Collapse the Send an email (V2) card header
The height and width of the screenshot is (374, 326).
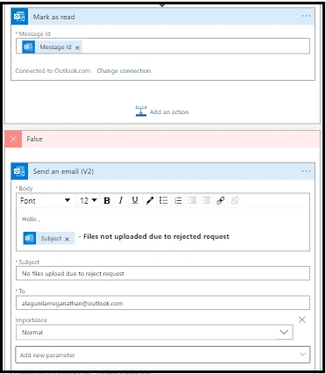click(163, 171)
